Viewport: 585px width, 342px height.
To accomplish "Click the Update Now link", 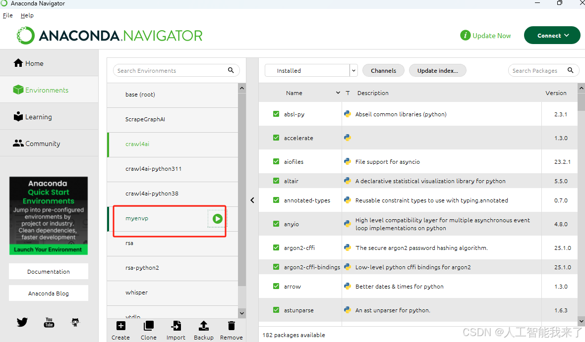I will pos(492,36).
